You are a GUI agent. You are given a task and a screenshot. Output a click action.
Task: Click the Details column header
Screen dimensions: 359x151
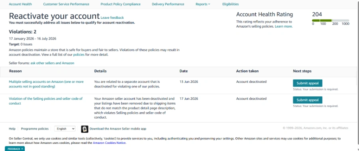(x=100, y=71)
